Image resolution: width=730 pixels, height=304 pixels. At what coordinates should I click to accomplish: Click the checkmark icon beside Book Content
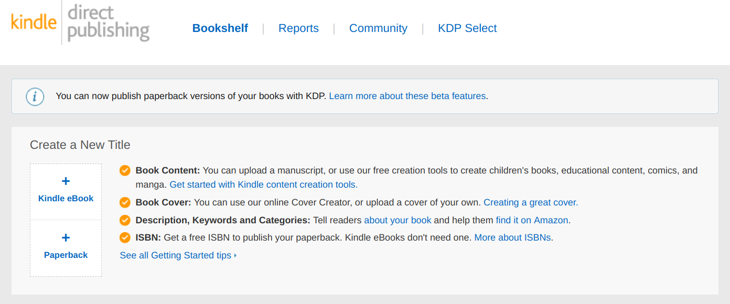[125, 170]
